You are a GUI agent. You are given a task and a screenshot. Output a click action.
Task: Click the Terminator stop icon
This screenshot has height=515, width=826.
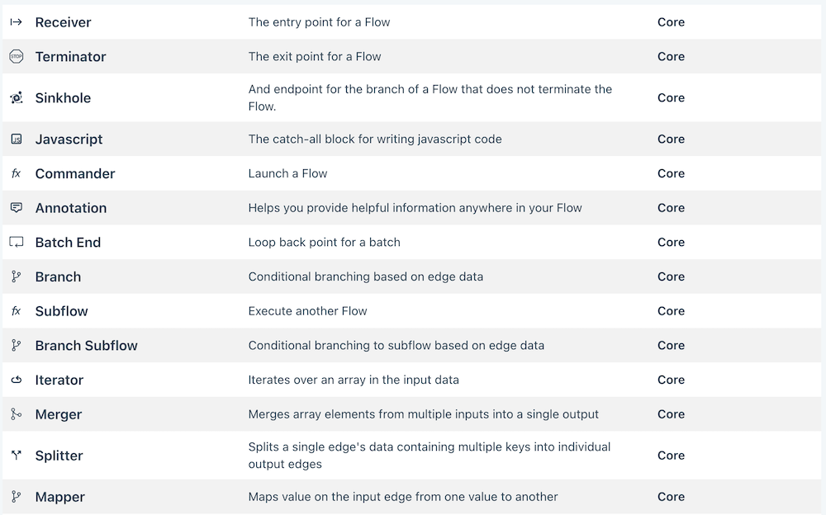point(16,57)
